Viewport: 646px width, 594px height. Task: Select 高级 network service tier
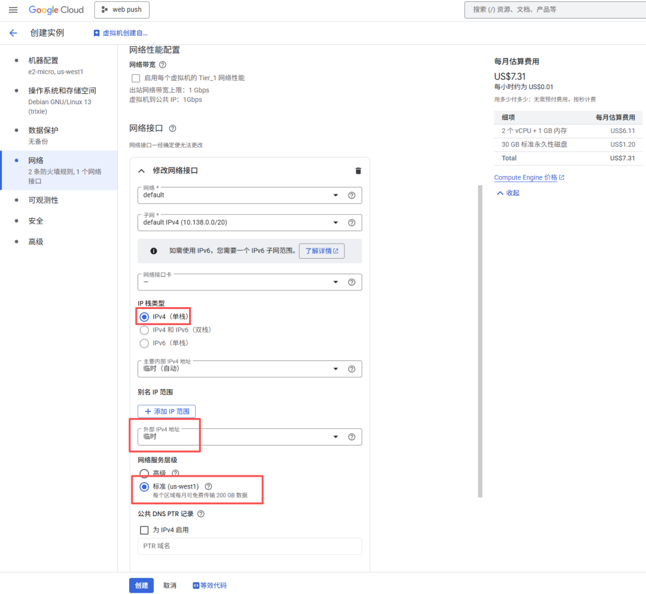[x=144, y=473]
